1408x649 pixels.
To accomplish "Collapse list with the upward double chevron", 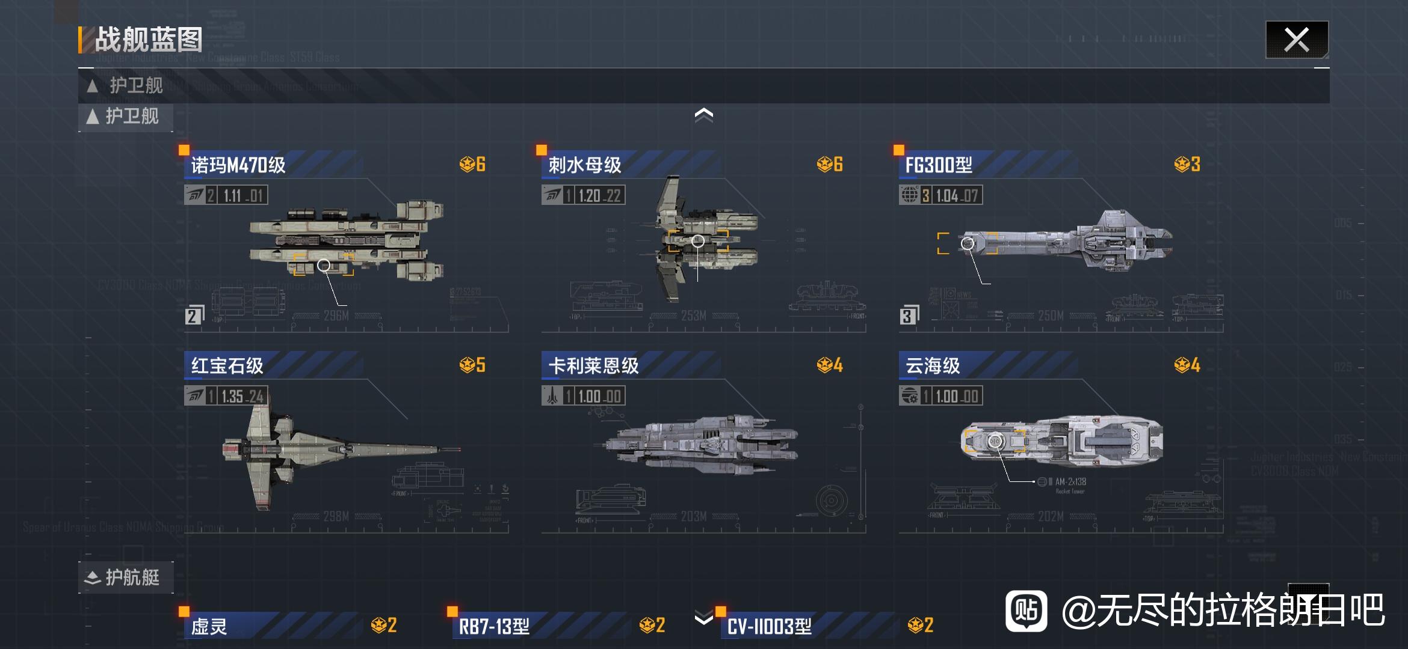I will pyautogui.click(x=703, y=114).
